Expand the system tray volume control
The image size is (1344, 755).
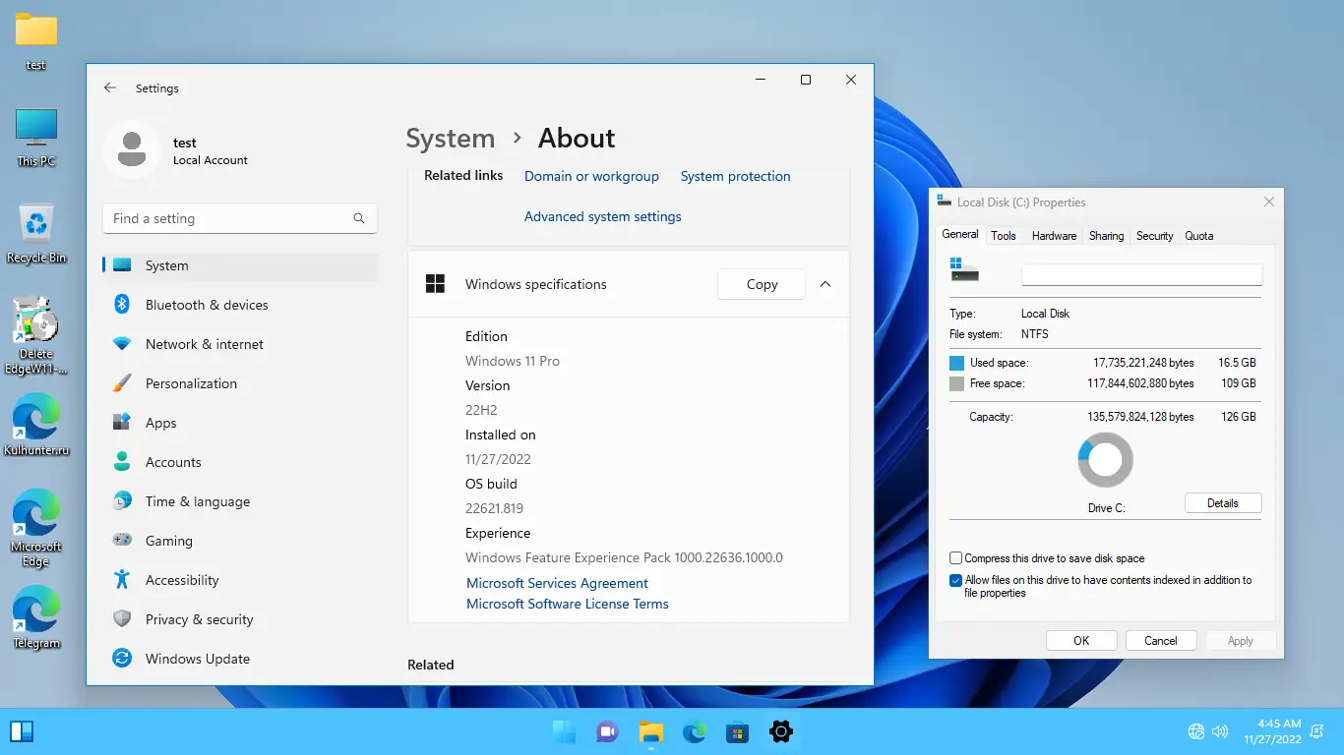point(1220,731)
